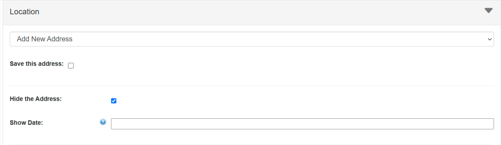Enable the Save this address checkbox

pos(71,66)
